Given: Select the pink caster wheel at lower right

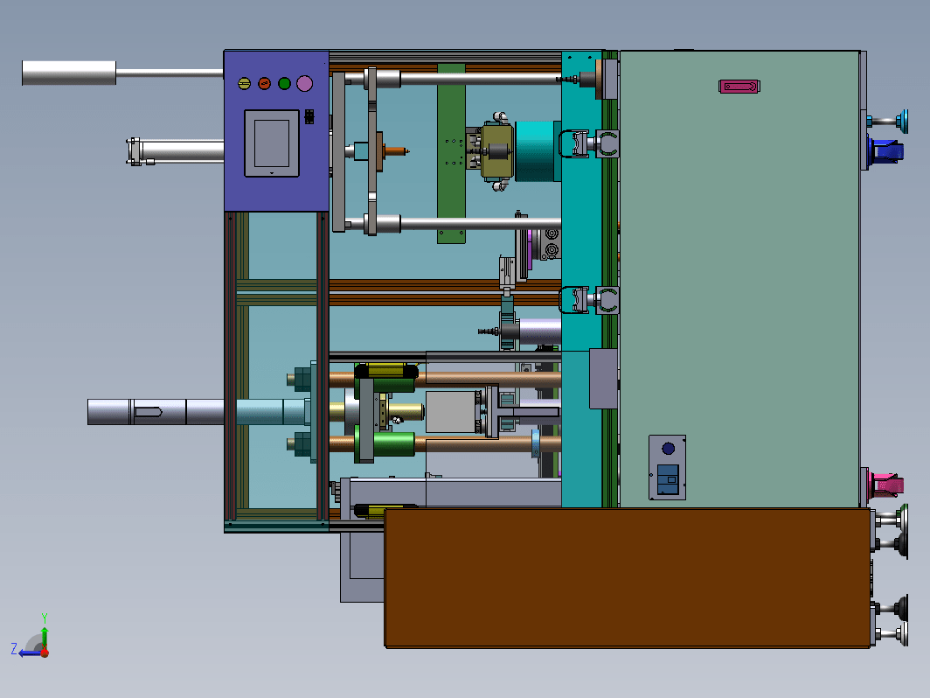Looking at the screenshot, I should 886,485.
